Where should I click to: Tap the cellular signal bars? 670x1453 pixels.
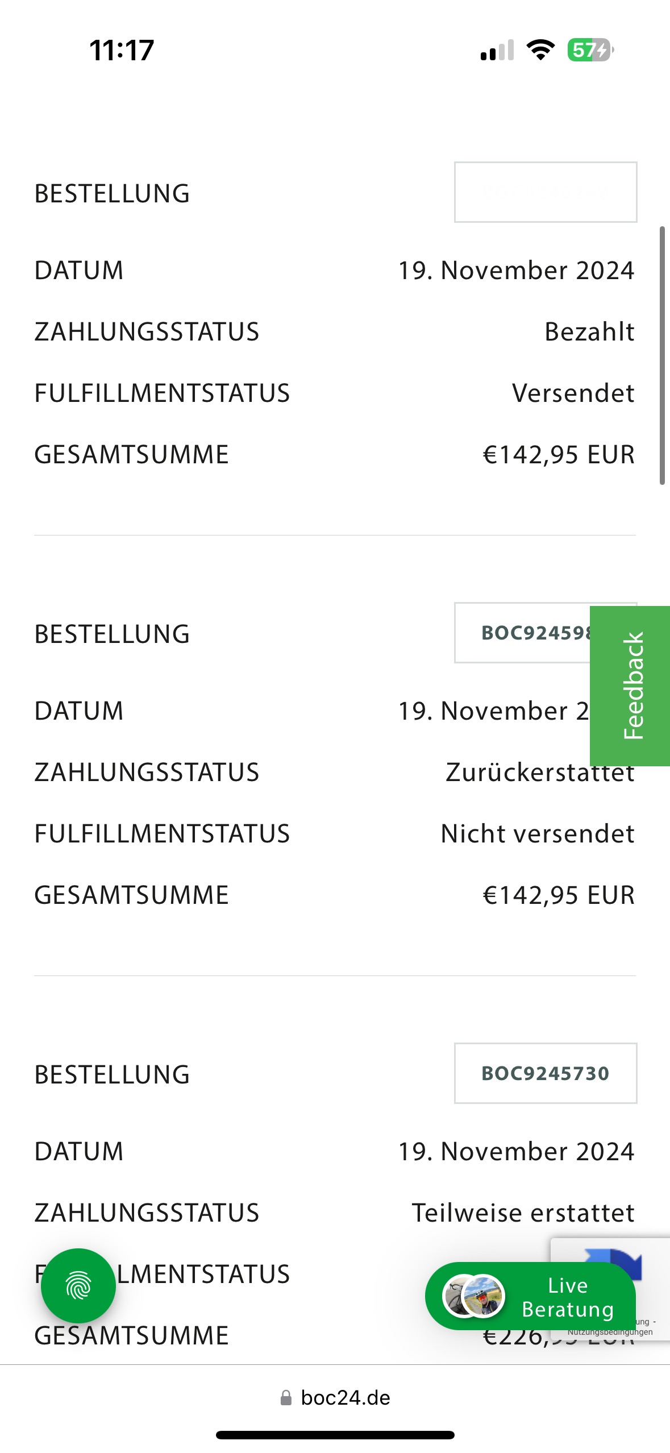[x=497, y=50]
